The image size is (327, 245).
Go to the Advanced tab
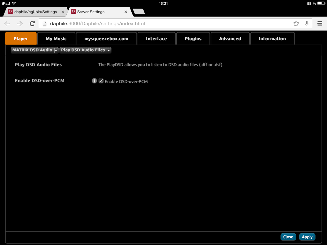point(230,39)
